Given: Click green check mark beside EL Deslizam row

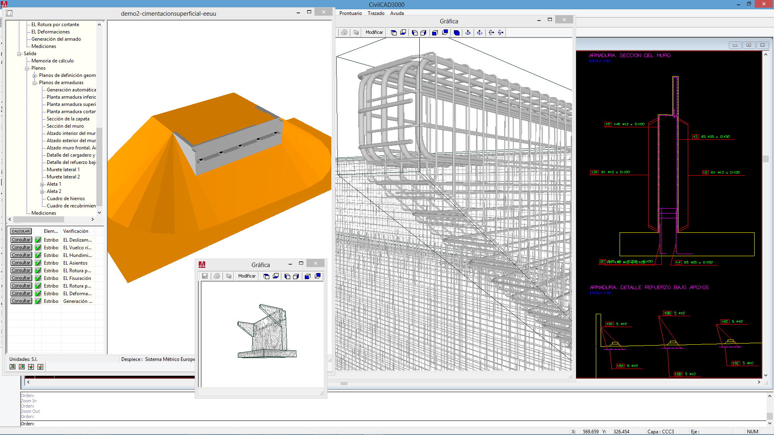Looking at the screenshot, I should 38,240.
